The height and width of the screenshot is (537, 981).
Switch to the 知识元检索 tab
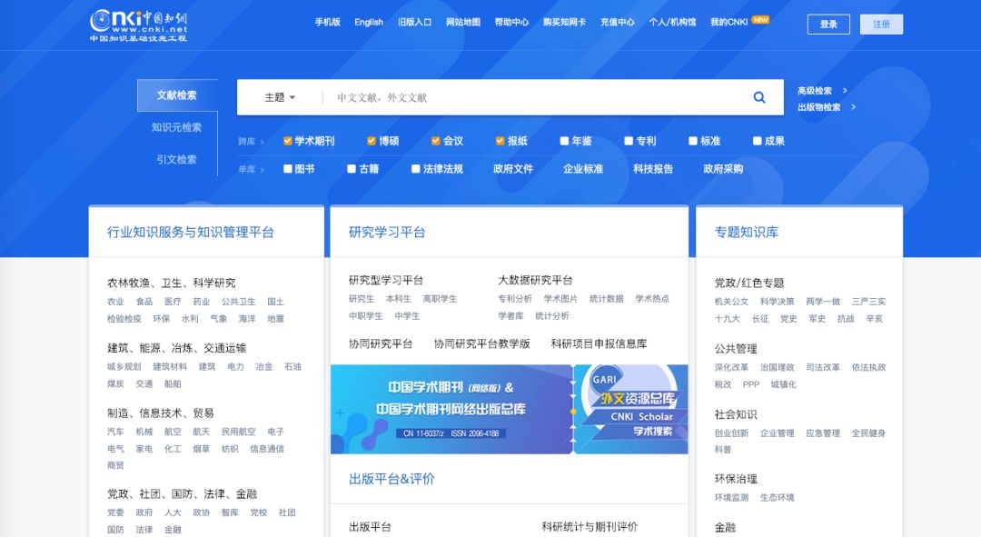pyautogui.click(x=176, y=127)
